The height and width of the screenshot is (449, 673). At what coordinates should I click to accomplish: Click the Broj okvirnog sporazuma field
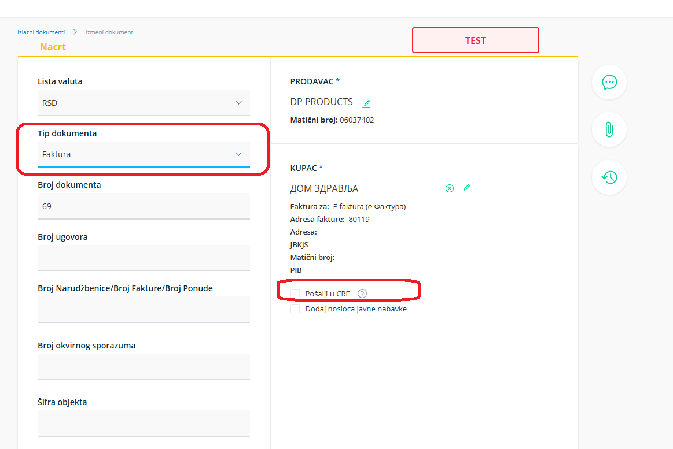144,366
